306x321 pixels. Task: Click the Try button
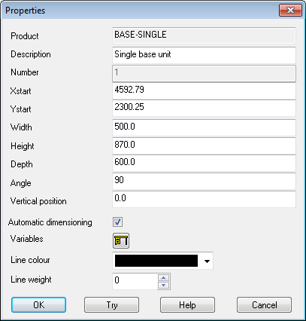point(111,305)
